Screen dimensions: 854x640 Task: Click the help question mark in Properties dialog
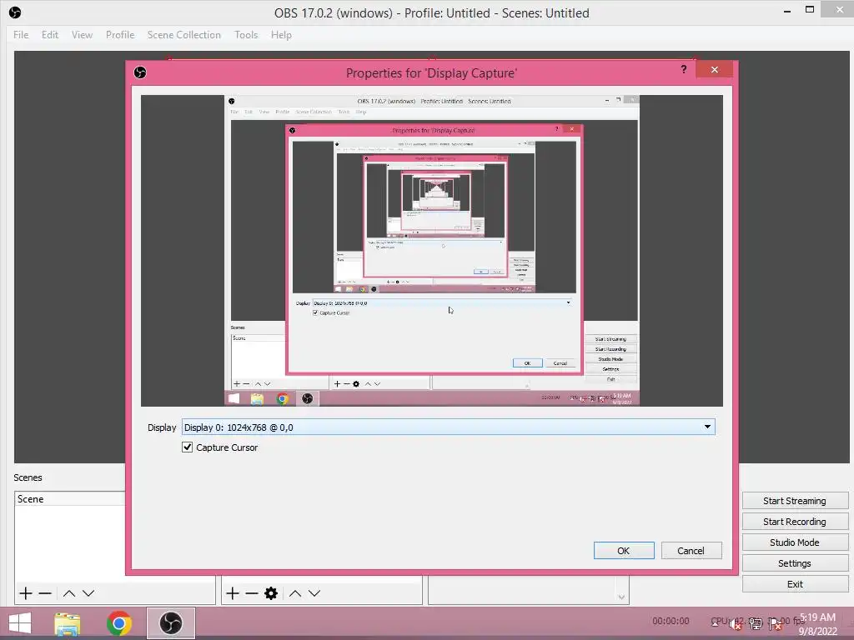[684, 69]
